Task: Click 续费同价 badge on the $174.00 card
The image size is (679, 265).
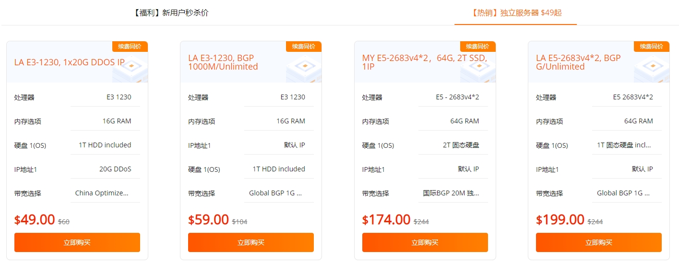Action: [x=478, y=47]
